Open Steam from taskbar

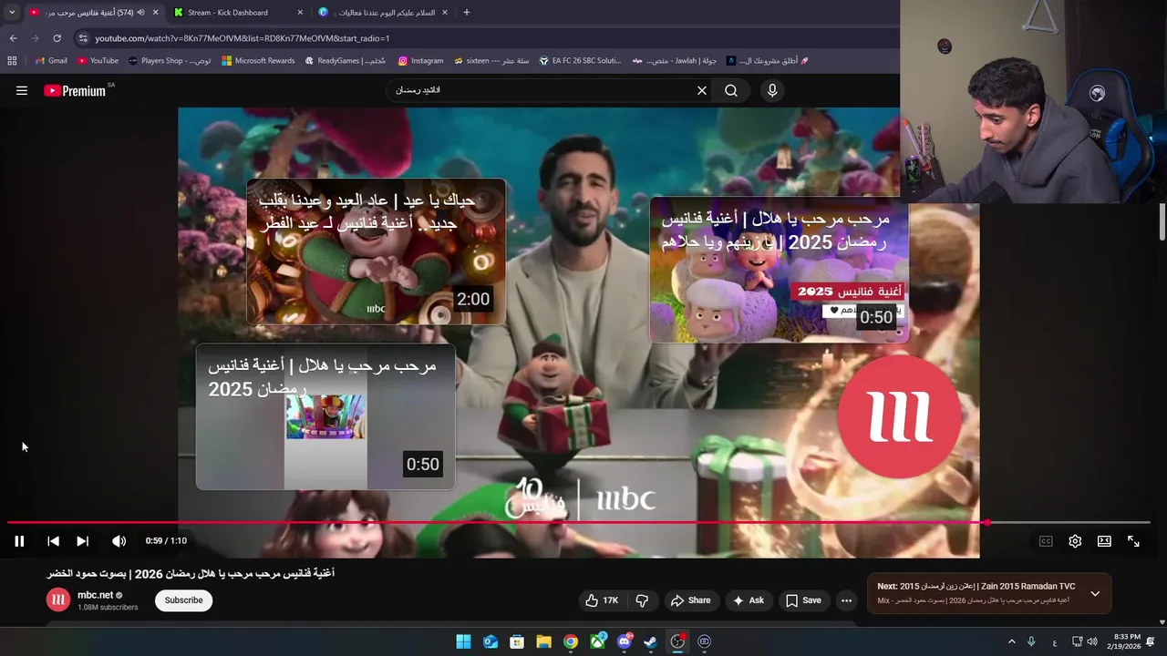tap(651, 641)
